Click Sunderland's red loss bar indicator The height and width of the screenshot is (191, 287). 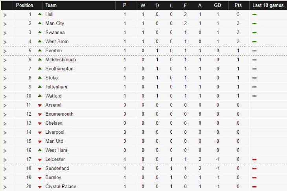click(254, 169)
